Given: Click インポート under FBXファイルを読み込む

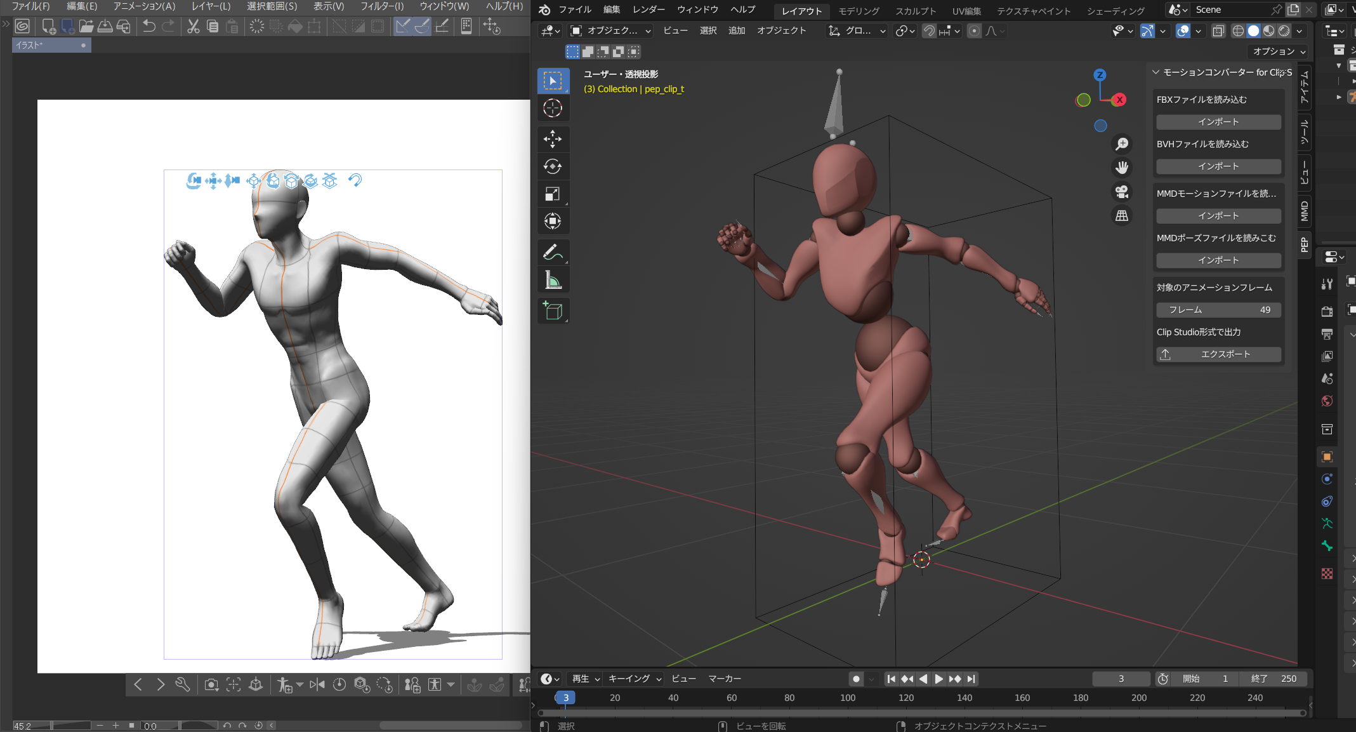Looking at the screenshot, I should tap(1218, 122).
